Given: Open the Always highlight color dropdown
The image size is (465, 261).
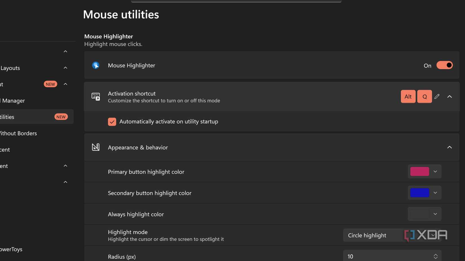Looking at the screenshot, I should [435, 214].
